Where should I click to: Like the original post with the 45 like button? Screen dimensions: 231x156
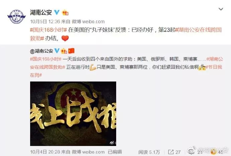(217, 152)
